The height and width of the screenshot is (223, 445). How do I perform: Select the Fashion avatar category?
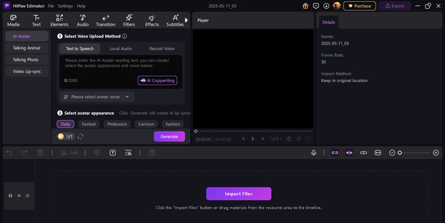click(173, 124)
